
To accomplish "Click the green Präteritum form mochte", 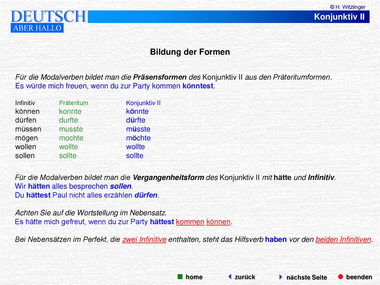I will click(71, 138).
